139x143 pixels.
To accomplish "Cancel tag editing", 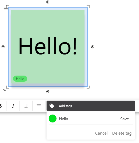I will (x=101, y=133).
